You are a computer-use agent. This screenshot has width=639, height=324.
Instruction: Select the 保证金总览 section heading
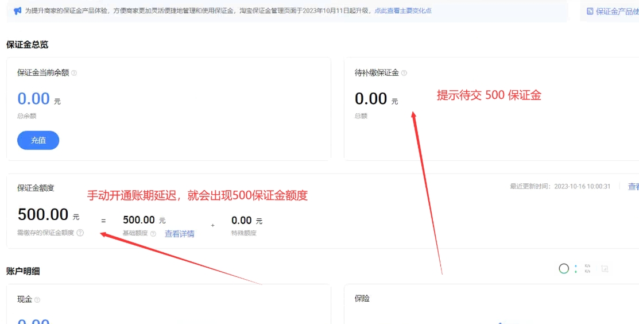[x=27, y=44]
